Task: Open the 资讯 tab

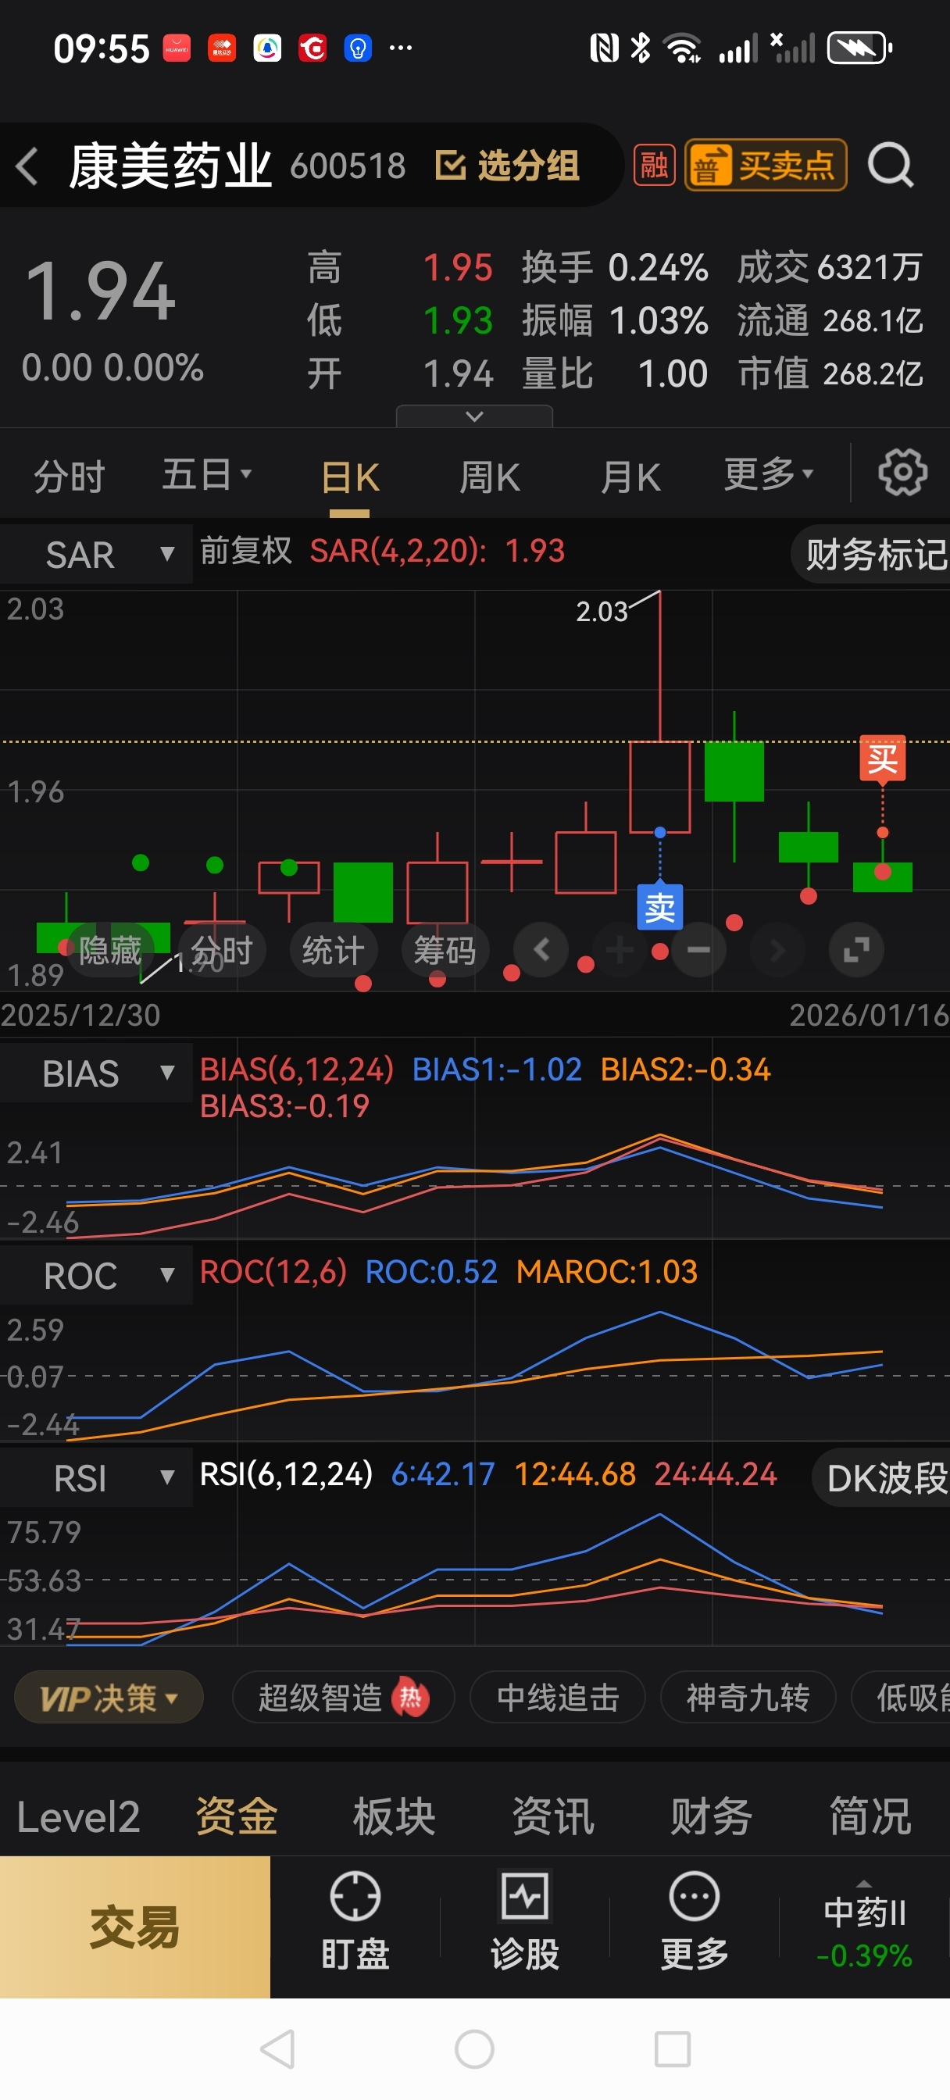Action: (x=554, y=1817)
